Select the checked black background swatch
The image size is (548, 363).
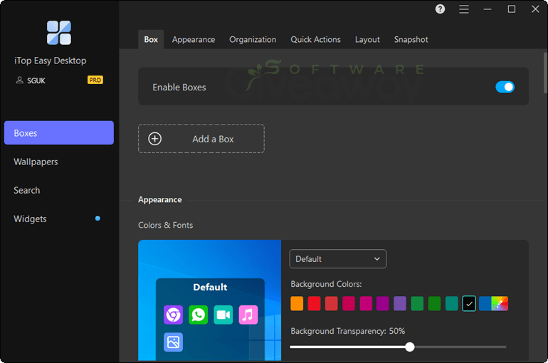click(x=469, y=303)
